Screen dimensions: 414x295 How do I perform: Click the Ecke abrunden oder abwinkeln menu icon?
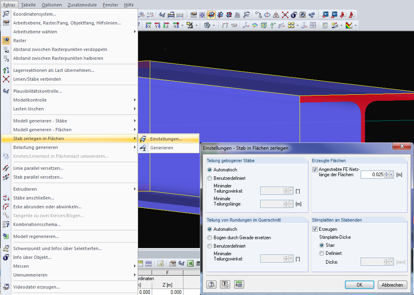click(x=6, y=207)
